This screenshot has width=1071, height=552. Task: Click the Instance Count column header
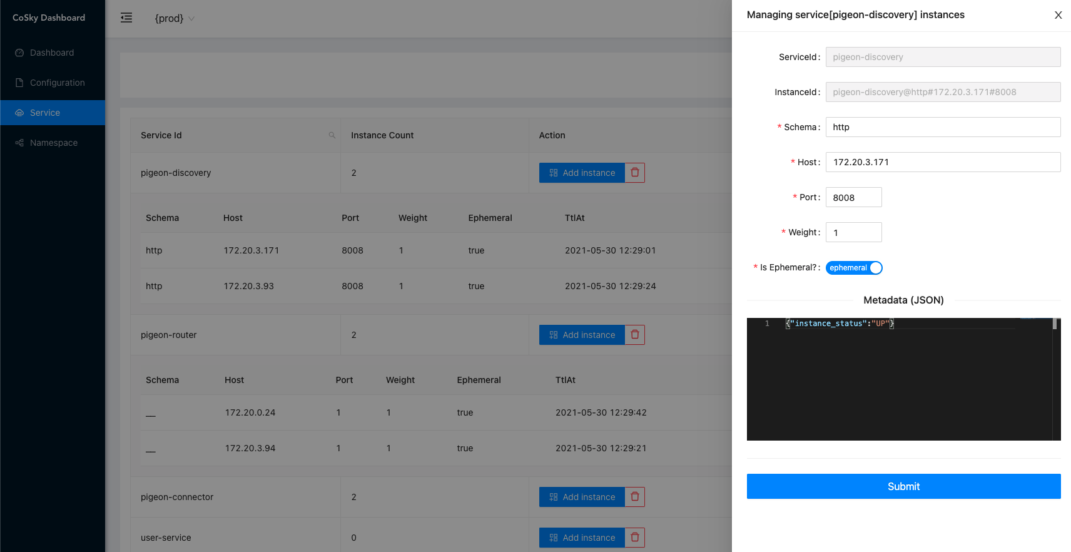pos(382,135)
